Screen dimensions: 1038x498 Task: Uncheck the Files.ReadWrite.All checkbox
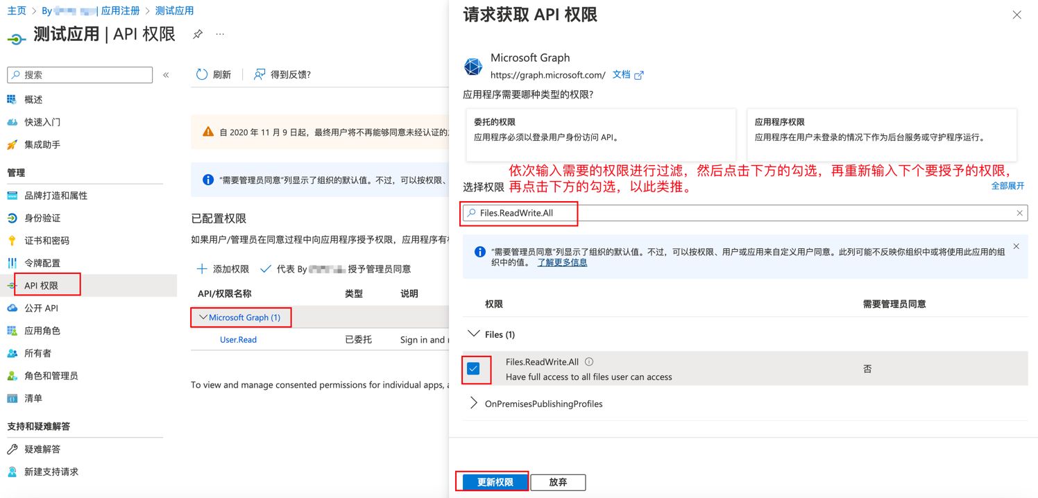pyautogui.click(x=473, y=369)
